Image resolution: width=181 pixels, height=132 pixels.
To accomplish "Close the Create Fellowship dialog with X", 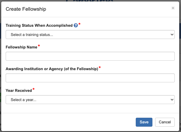I will tap(173, 8).
